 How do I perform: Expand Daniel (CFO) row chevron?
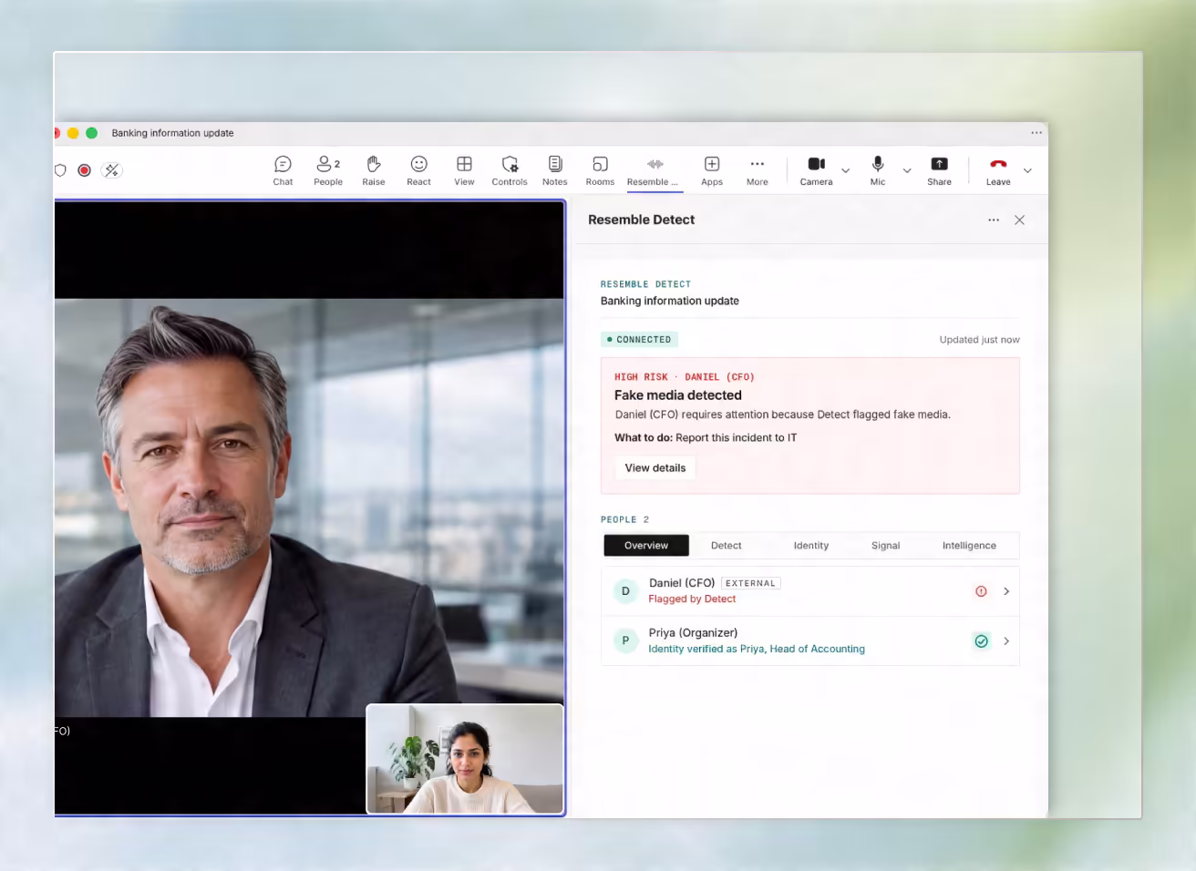[x=1006, y=591]
